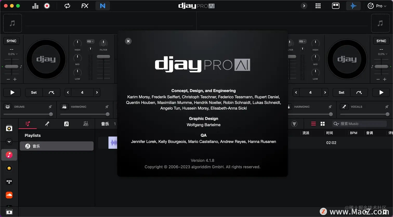Open the right deck EQ dropdown
Screen dimensions: 393x217
pyautogui.click(x=302, y=41)
